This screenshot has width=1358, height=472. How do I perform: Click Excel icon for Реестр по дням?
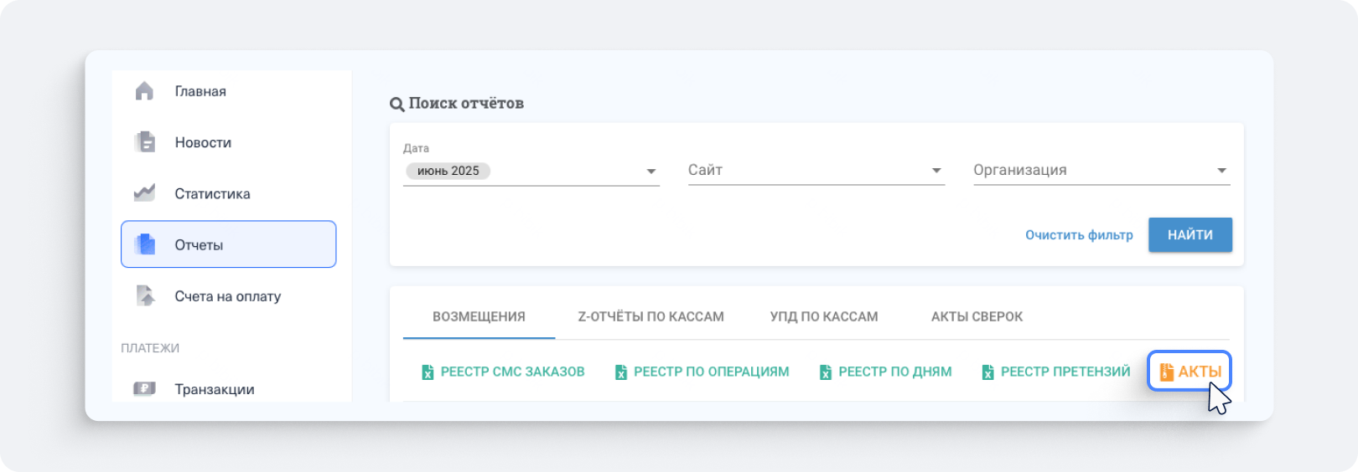[826, 372]
